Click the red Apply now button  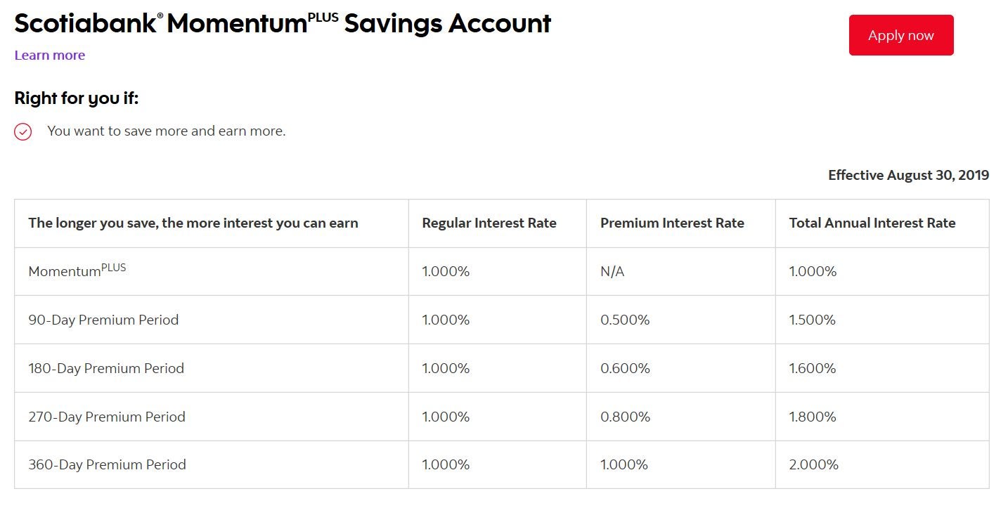901,35
